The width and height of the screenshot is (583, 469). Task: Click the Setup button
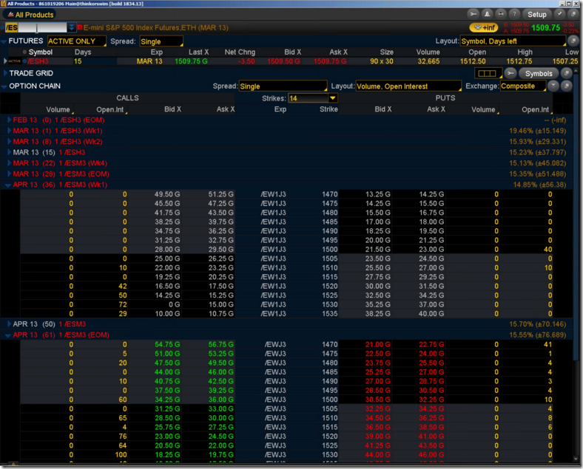[x=537, y=14]
